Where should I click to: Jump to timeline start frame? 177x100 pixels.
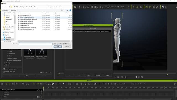click(102, 84)
